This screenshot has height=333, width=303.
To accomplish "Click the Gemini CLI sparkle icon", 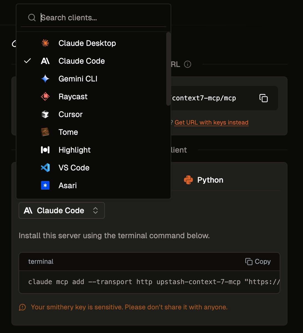I will (x=45, y=79).
